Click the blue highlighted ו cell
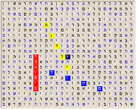The width and height of the screenshot is (136, 109). coord(68,78)
